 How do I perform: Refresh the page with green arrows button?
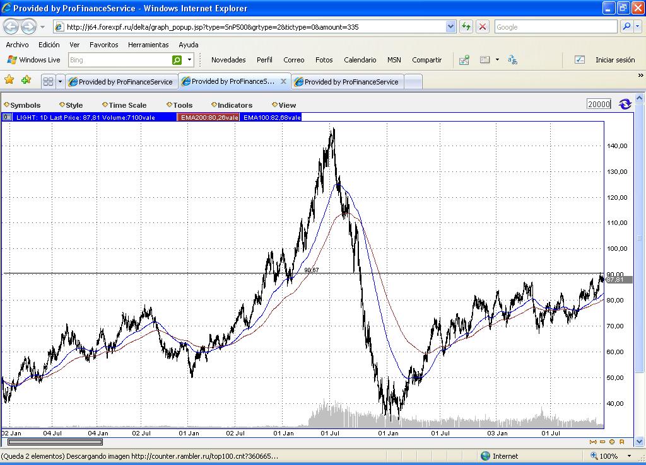pyautogui.click(x=466, y=27)
